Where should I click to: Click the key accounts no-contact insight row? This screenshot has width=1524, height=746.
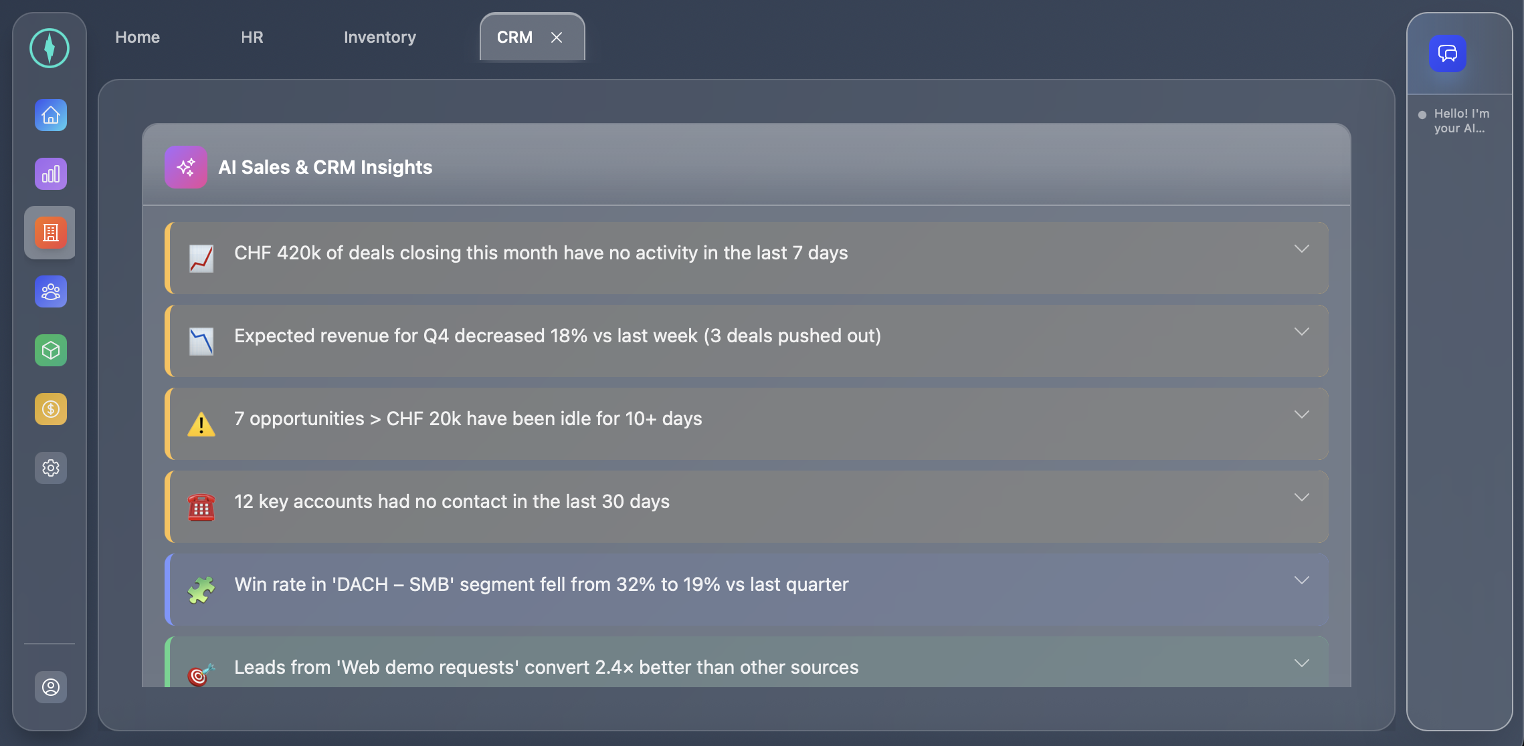[736, 506]
